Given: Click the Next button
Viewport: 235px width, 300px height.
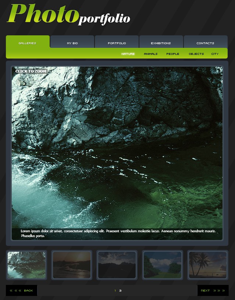Looking at the screenshot, I should [213, 290].
